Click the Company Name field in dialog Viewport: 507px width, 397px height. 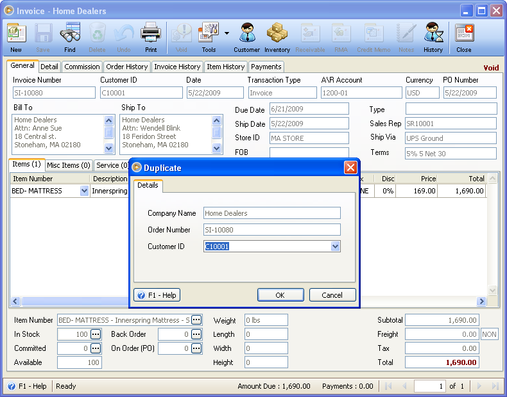click(272, 213)
